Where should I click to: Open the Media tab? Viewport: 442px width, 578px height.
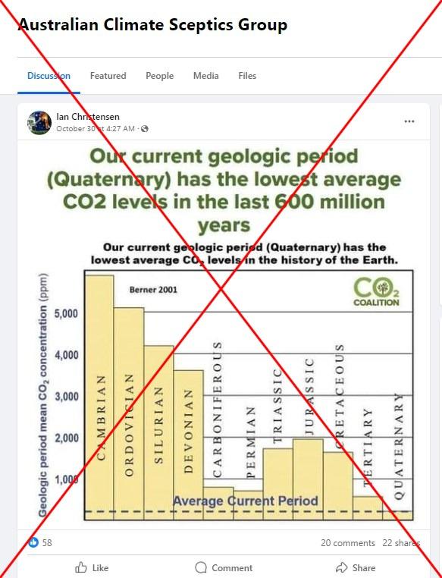click(x=206, y=76)
